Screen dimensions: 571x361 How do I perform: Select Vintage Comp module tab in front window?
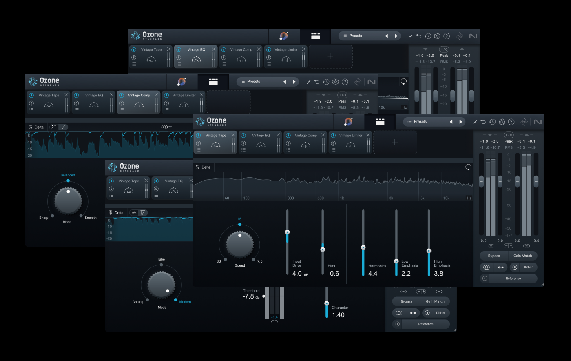305,142
